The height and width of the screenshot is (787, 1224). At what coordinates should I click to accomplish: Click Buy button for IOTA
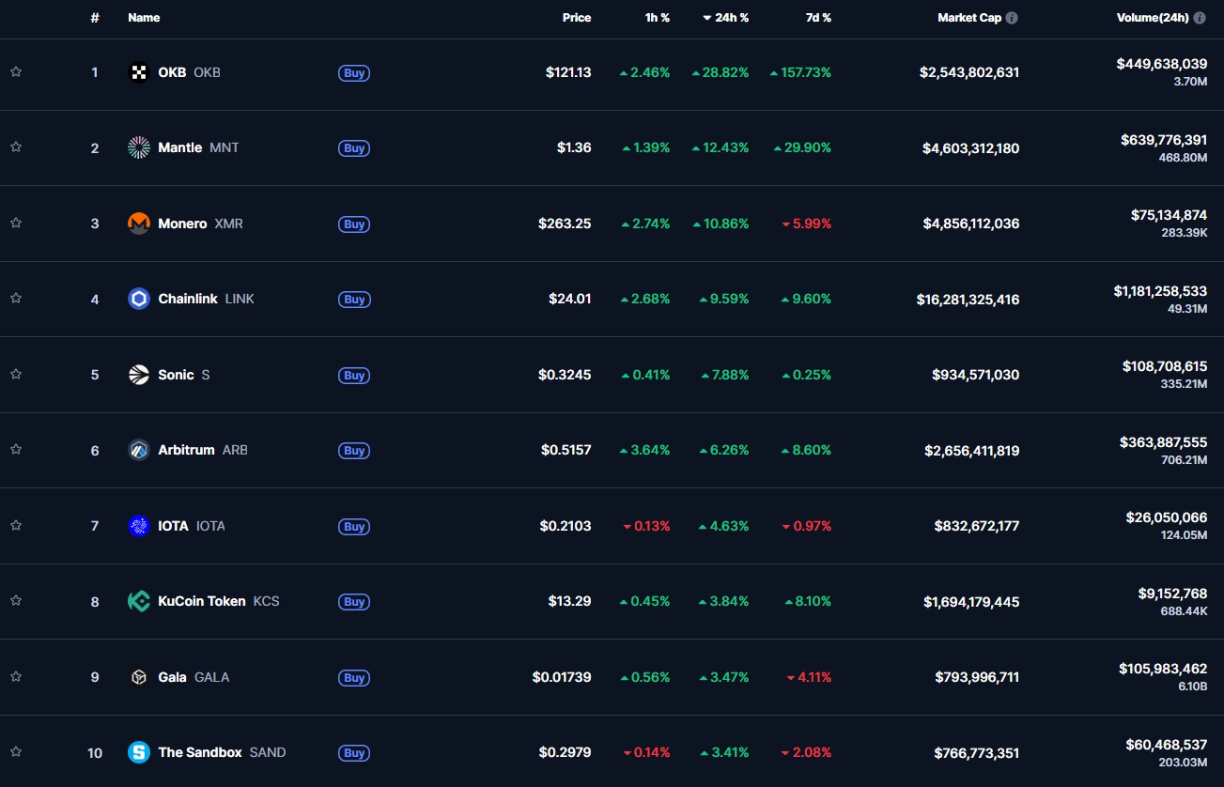(354, 526)
